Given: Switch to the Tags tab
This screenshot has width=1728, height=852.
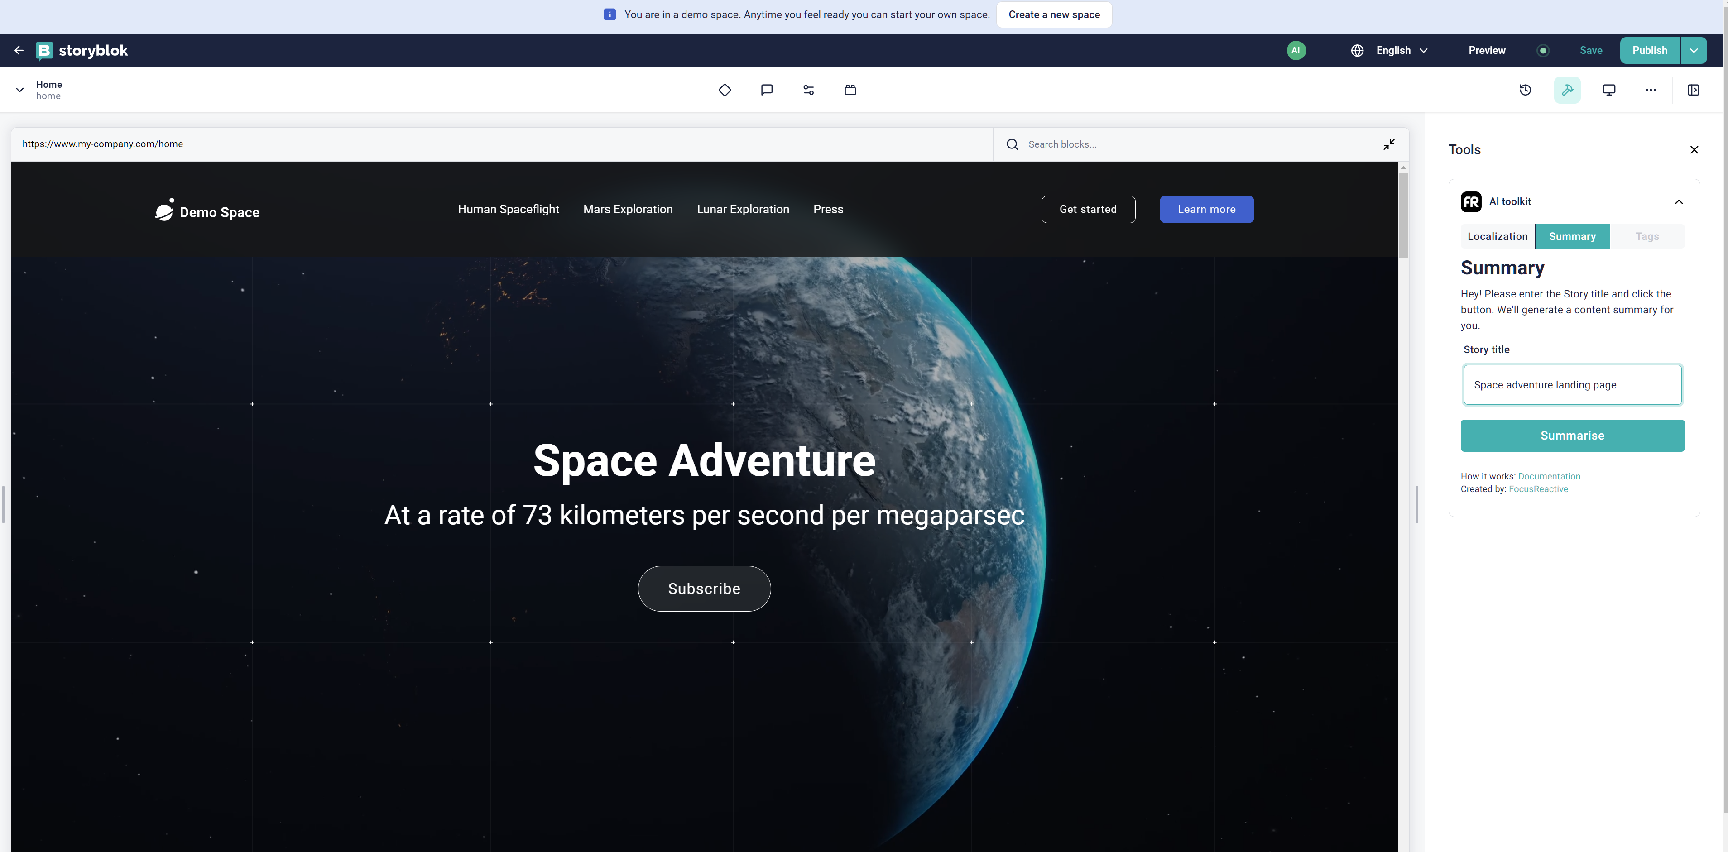Looking at the screenshot, I should (1647, 236).
